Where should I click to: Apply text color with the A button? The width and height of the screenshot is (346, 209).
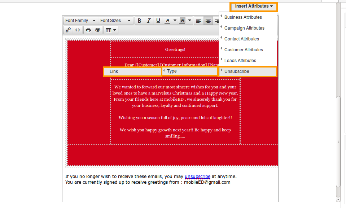click(x=167, y=21)
